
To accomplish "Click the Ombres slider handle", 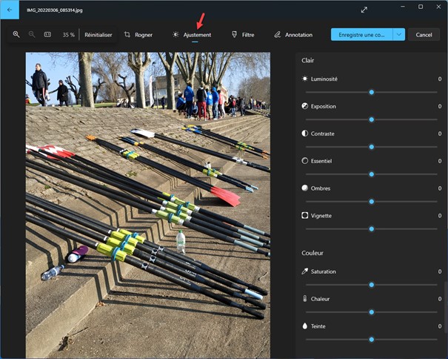I will coord(372,202).
